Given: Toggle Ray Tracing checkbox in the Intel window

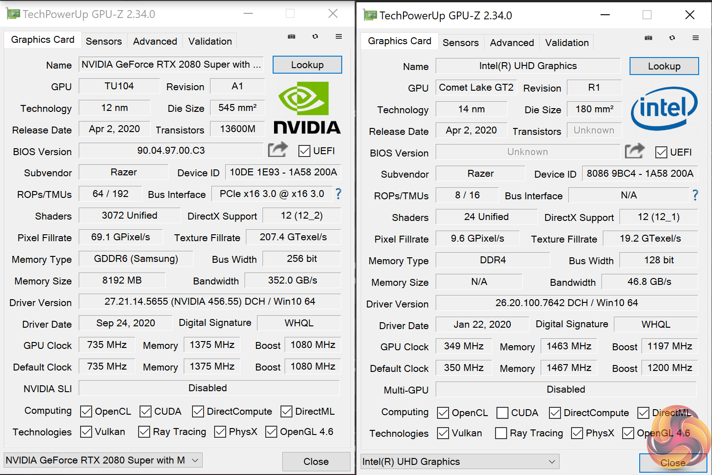Looking at the screenshot, I should [x=501, y=433].
